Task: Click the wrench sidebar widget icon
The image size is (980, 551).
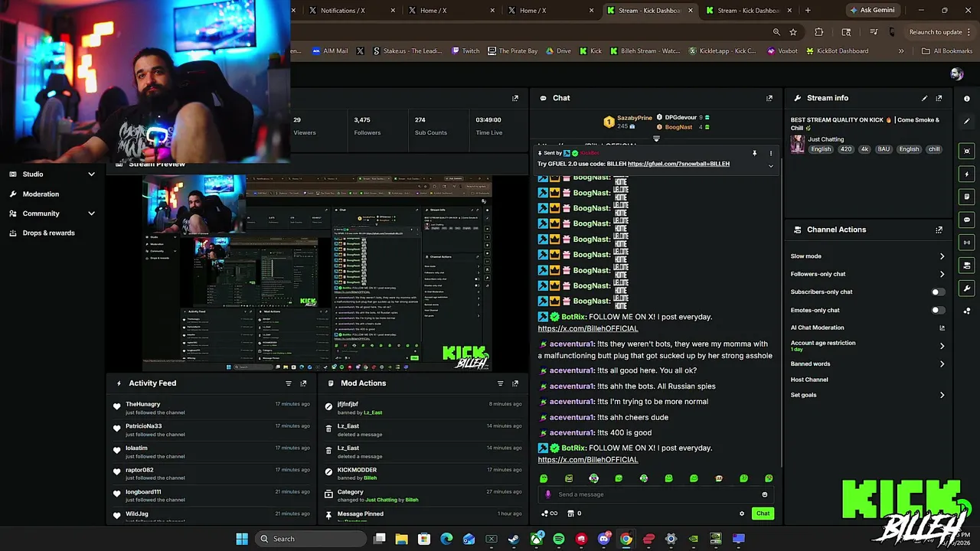Action: (x=967, y=289)
